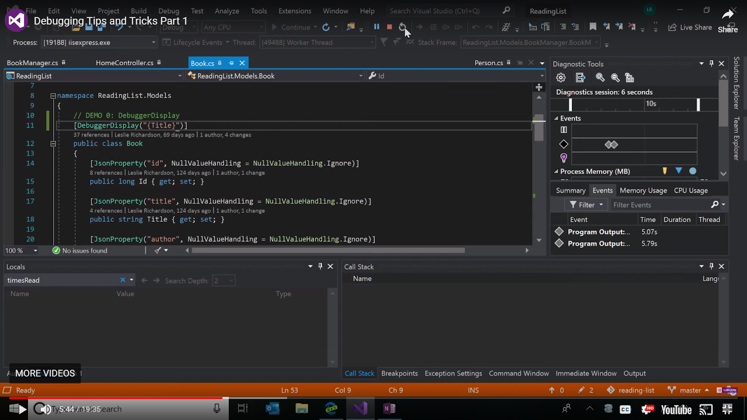This screenshot has height=420, width=747.
Task: Open the Breakpoints tab
Action: 400,373
